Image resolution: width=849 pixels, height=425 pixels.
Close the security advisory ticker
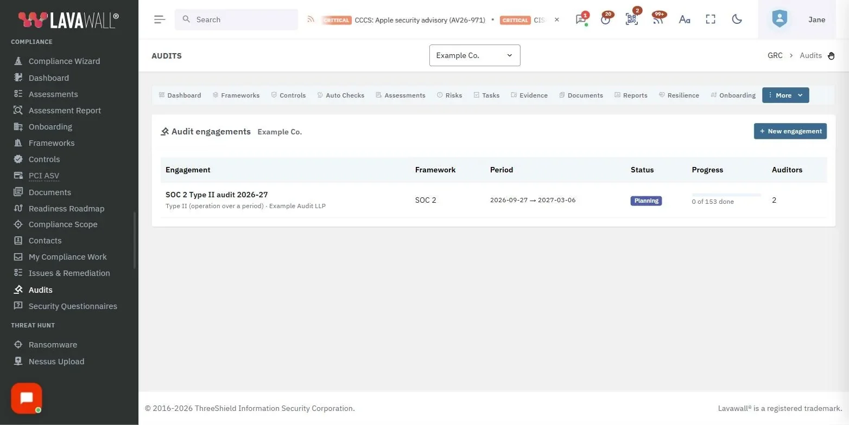click(x=557, y=20)
